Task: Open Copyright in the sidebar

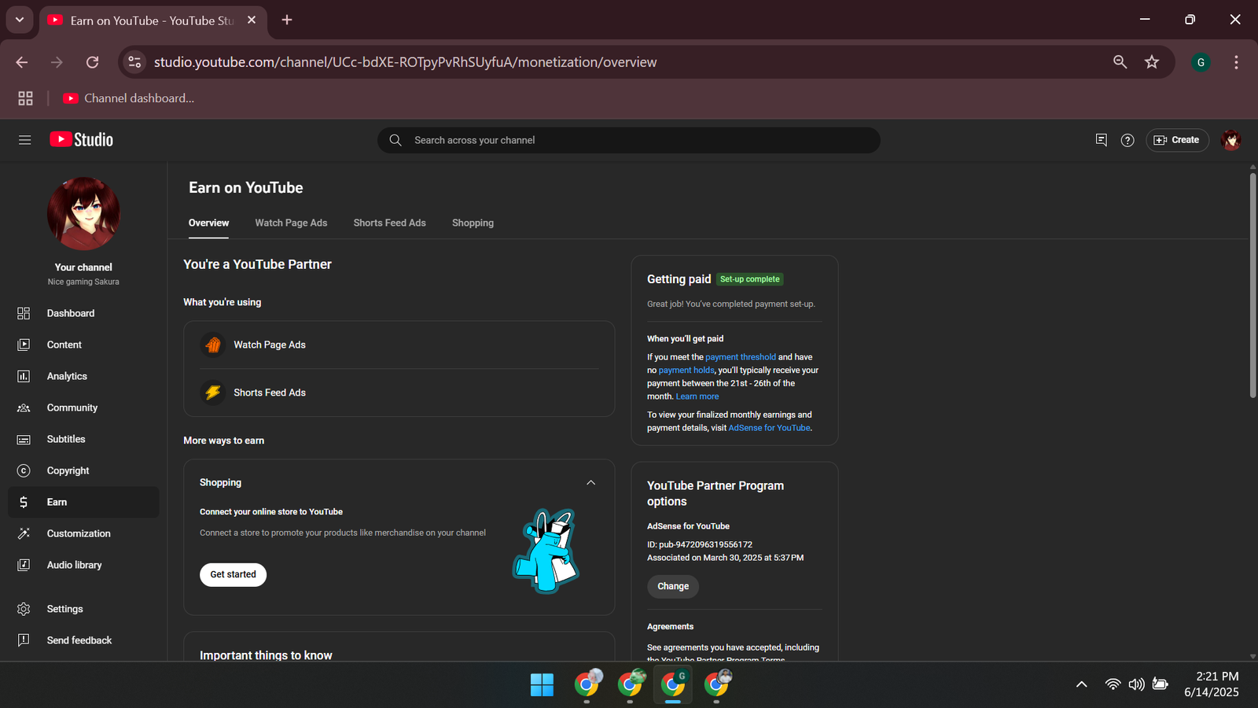Action: pos(83,470)
